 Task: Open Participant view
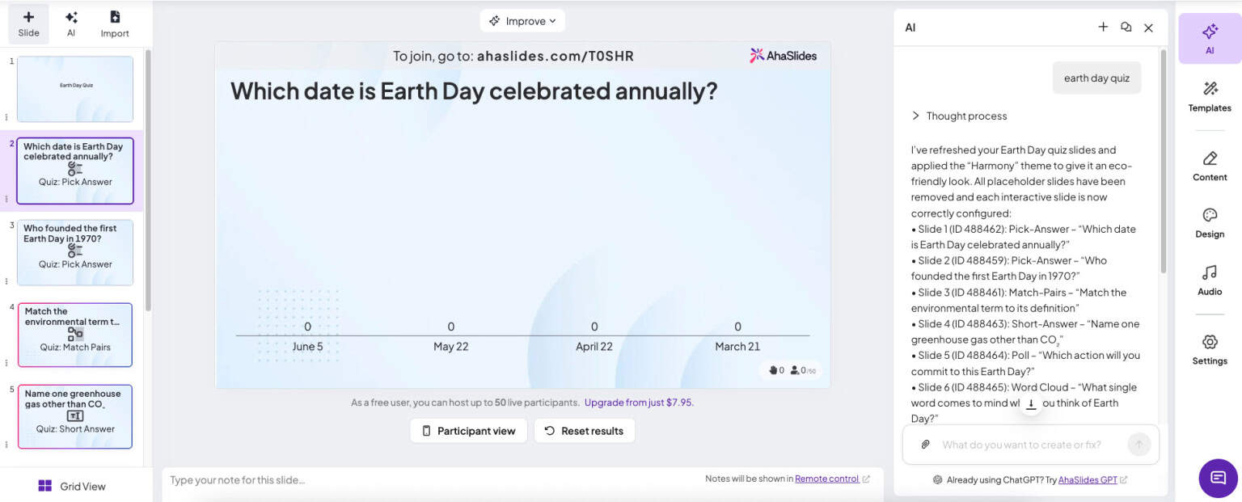click(468, 431)
